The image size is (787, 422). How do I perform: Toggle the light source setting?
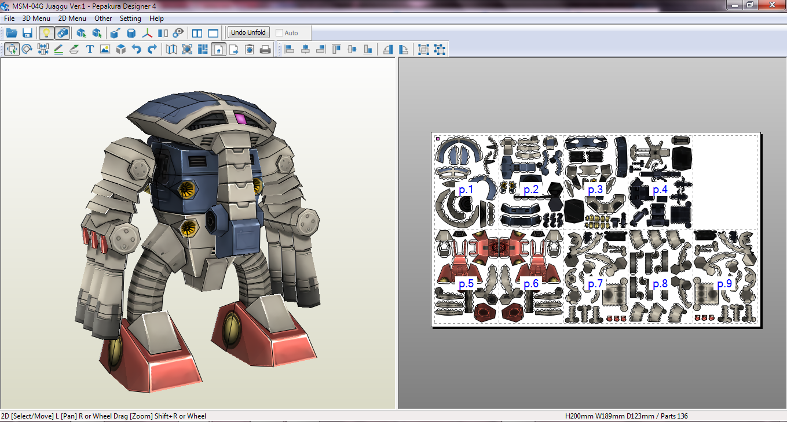coord(46,33)
